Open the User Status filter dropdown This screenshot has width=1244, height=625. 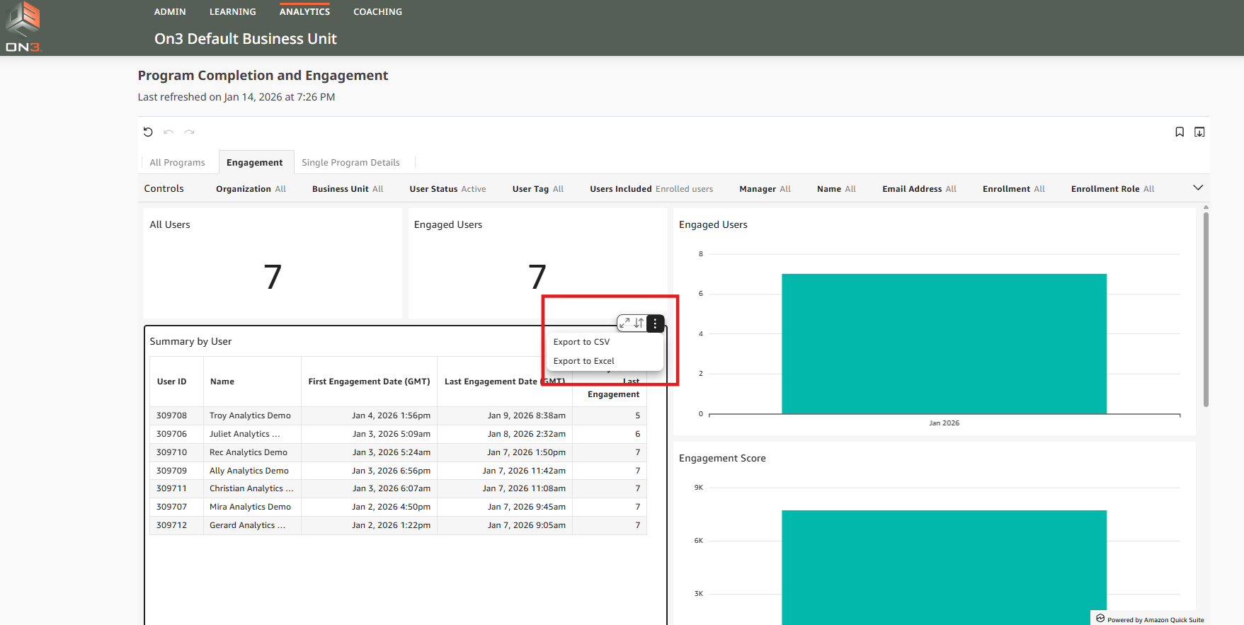coord(447,189)
